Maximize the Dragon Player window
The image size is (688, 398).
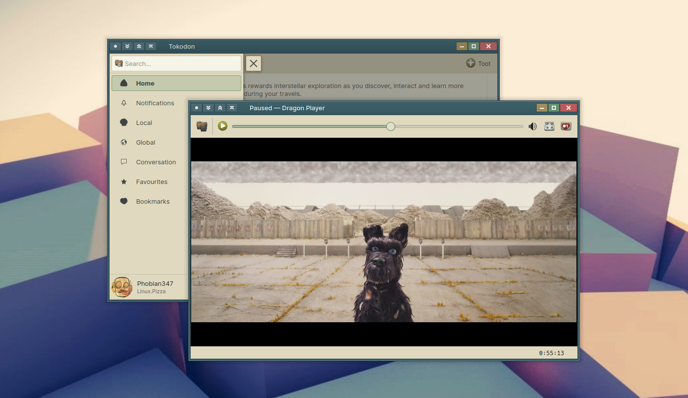(554, 108)
